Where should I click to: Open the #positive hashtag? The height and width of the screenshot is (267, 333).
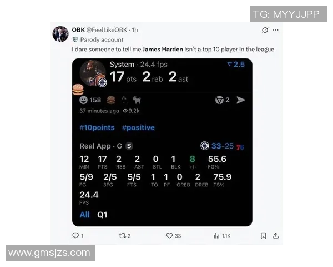click(x=138, y=127)
